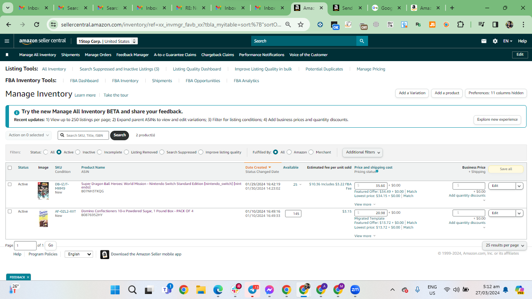
Task: Open the QR code extension icon
Action: pyautogui.click(x=390, y=25)
